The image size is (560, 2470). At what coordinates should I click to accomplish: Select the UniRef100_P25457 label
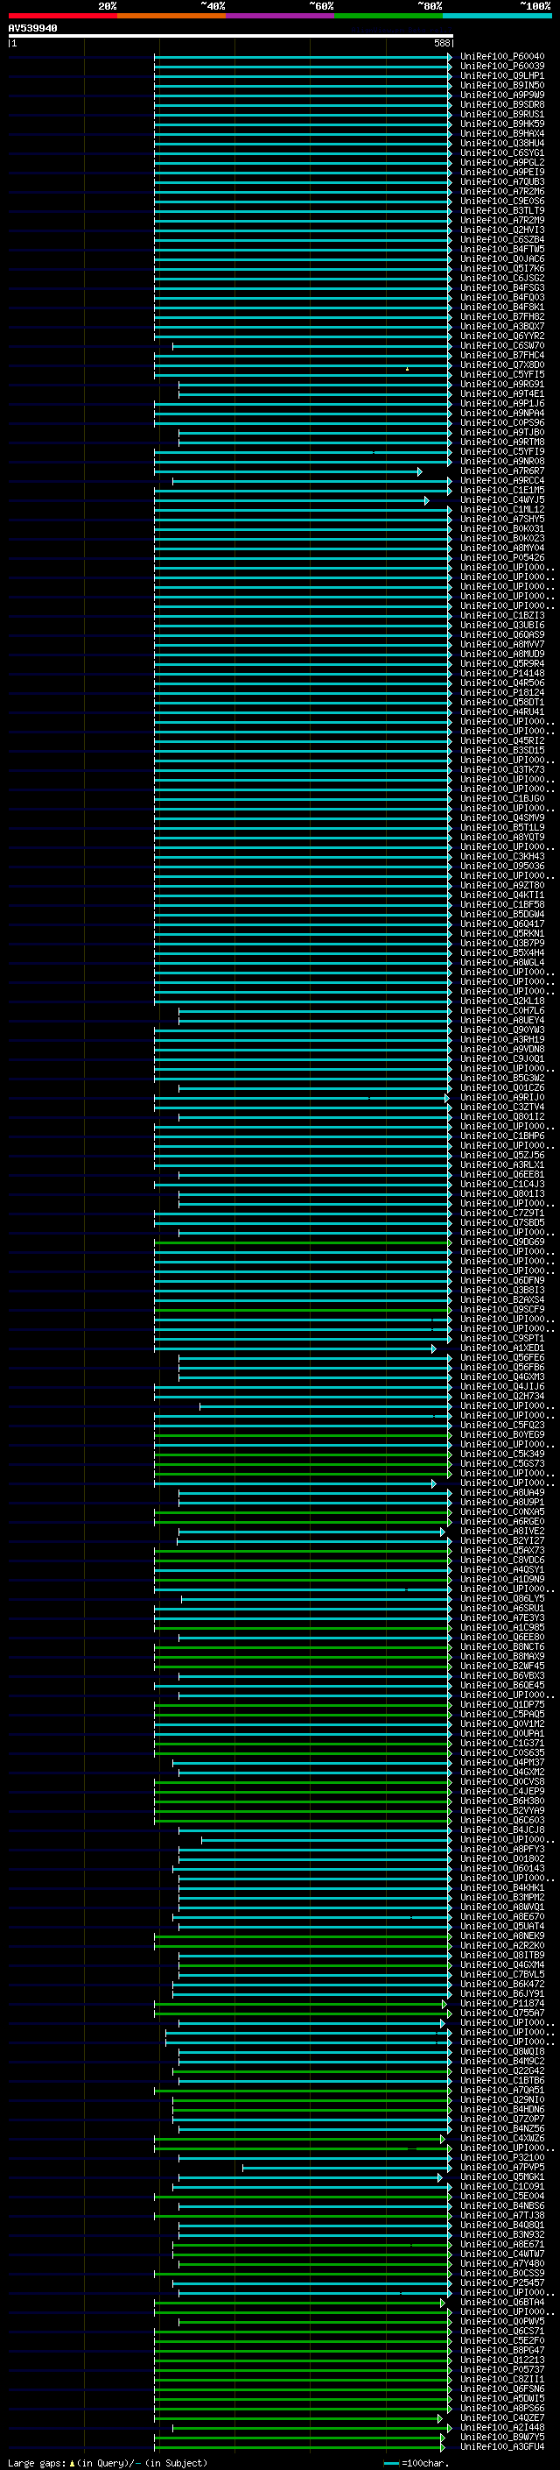[501, 2282]
